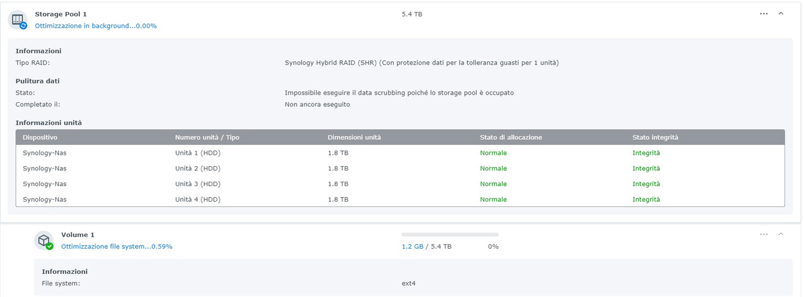The width and height of the screenshot is (804, 297).
Task: Click the Dimensioni unità column header
Action: [354, 137]
